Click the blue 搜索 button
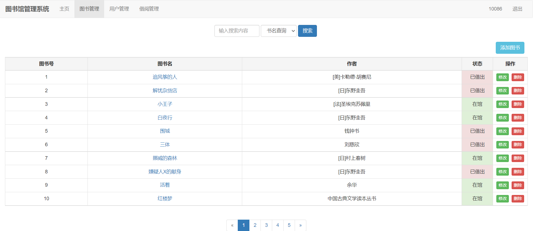Viewport: 533px width, 231px height. click(307, 31)
